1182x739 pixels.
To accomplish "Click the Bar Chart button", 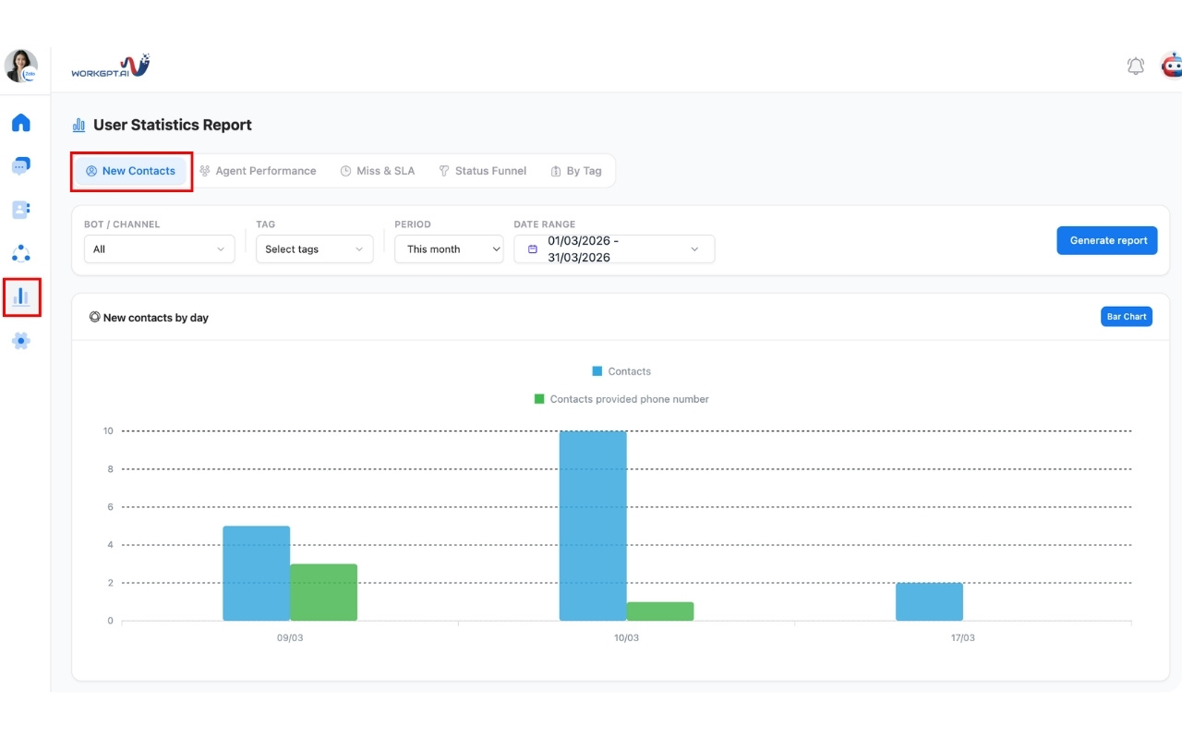I will pos(1126,317).
